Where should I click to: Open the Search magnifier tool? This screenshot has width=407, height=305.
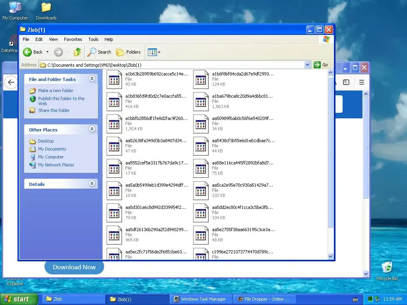click(99, 52)
